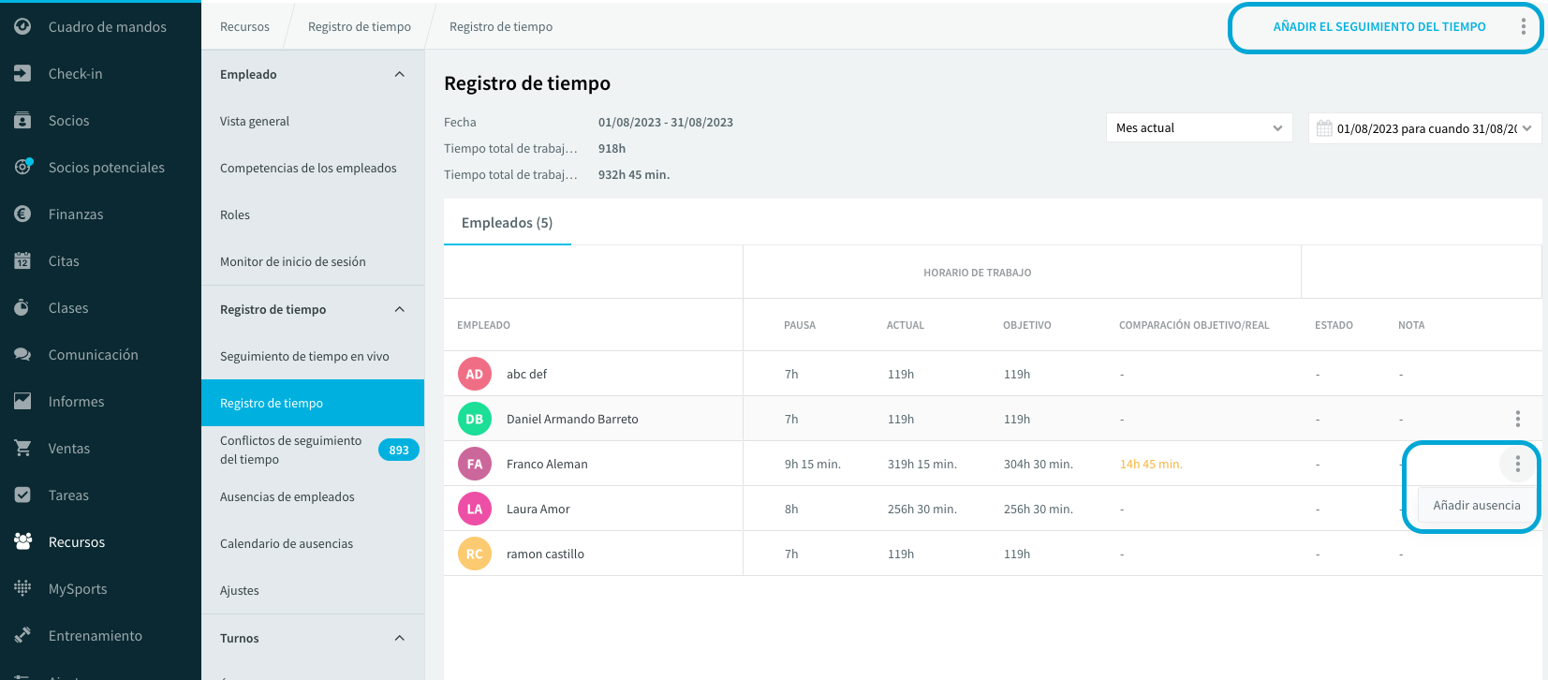Click the Check-in sidebar icon
The width and height of the screenshot is (1548, 680).
pos(22,73)
